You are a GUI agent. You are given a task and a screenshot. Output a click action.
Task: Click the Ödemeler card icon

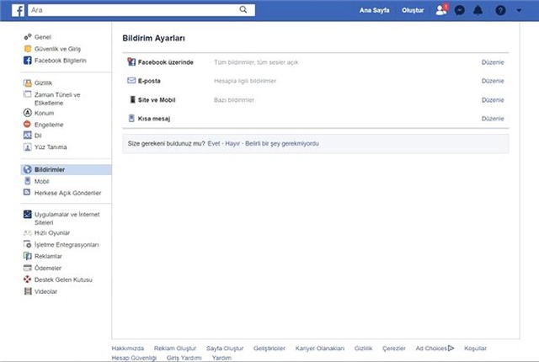(x=27, y=268)
